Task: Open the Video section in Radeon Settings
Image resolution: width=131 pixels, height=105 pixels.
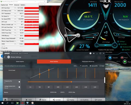Action: pos(29,100)
